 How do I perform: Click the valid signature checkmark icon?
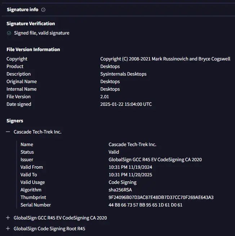pos(9,33)
